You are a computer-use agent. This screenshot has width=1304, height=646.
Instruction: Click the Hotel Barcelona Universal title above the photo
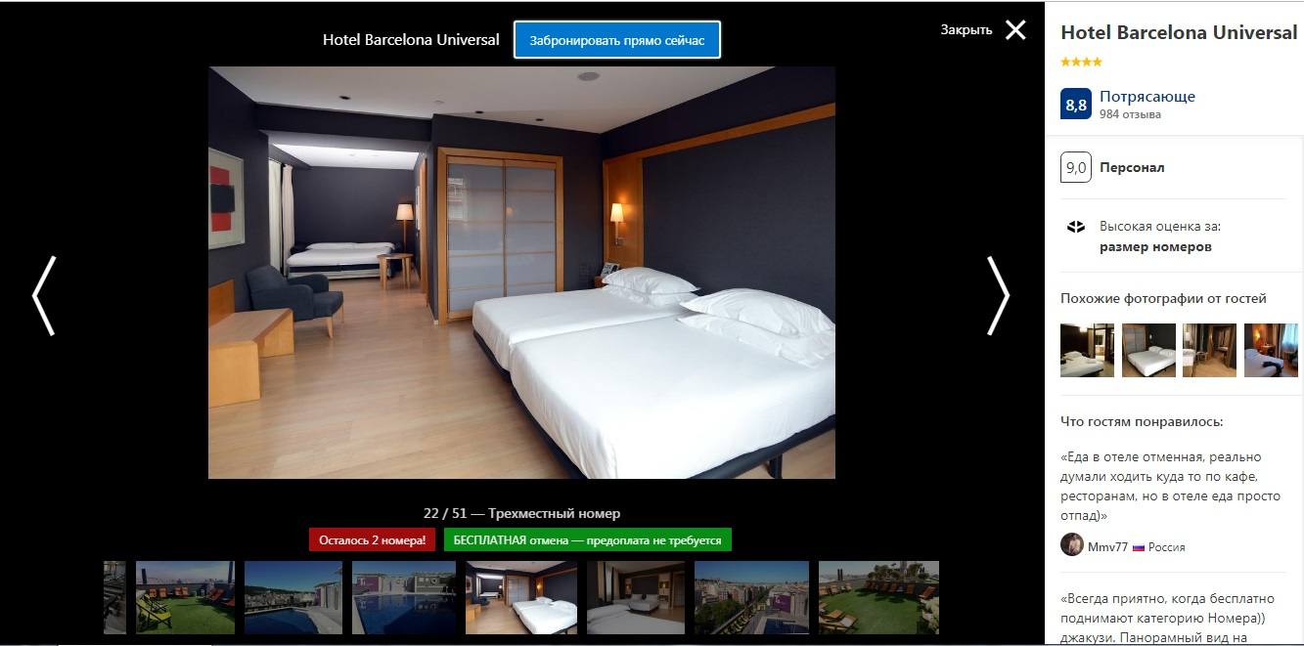(411, 40)
